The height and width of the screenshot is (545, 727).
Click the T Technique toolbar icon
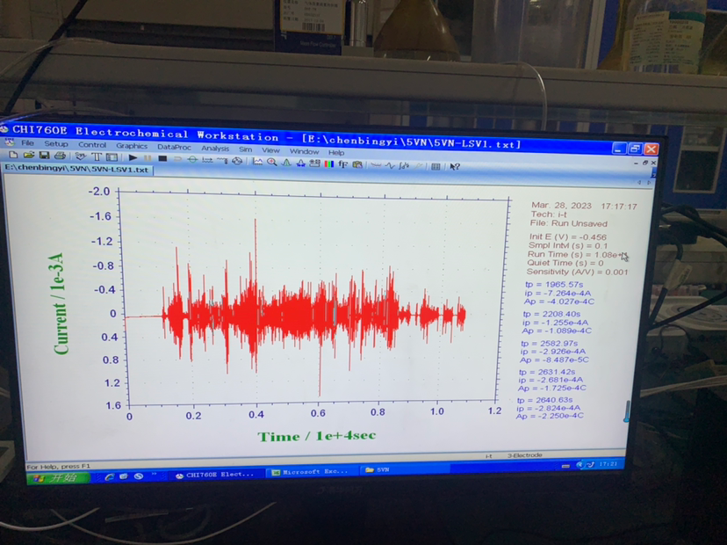(96, 157)
